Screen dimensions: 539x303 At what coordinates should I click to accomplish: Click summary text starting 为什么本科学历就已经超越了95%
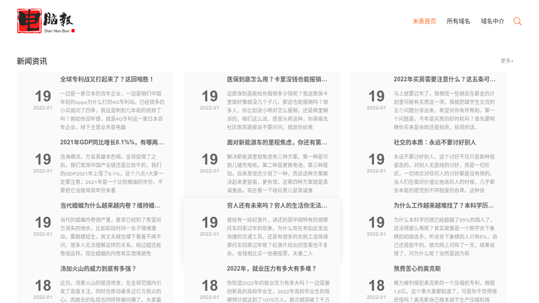click(445, 237)
